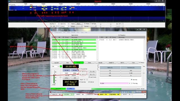Click the Enable Tx button
This screenshot has width=180, height=101.
[x=111, y=63]
